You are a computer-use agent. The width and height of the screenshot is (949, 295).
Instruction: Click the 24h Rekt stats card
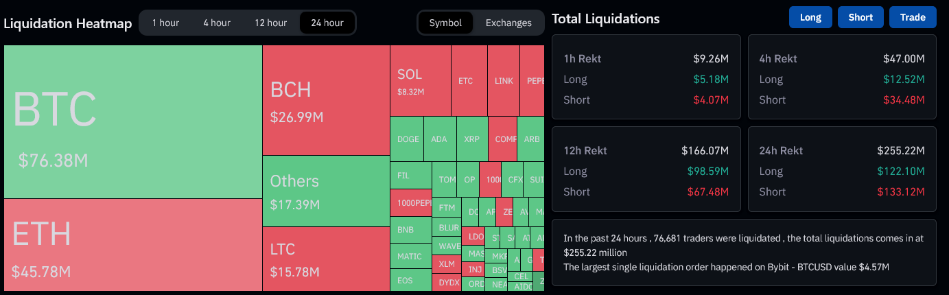[x=841, y=169]
